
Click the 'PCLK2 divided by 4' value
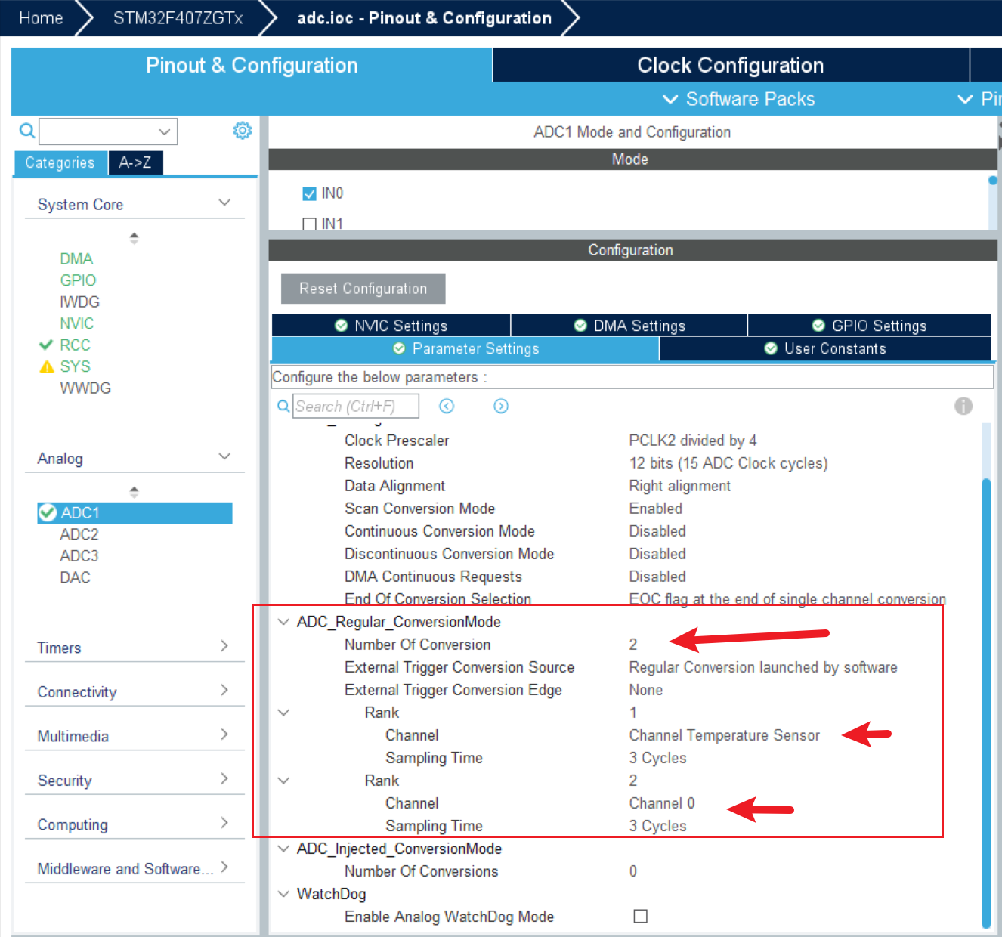tap(693, 441)
